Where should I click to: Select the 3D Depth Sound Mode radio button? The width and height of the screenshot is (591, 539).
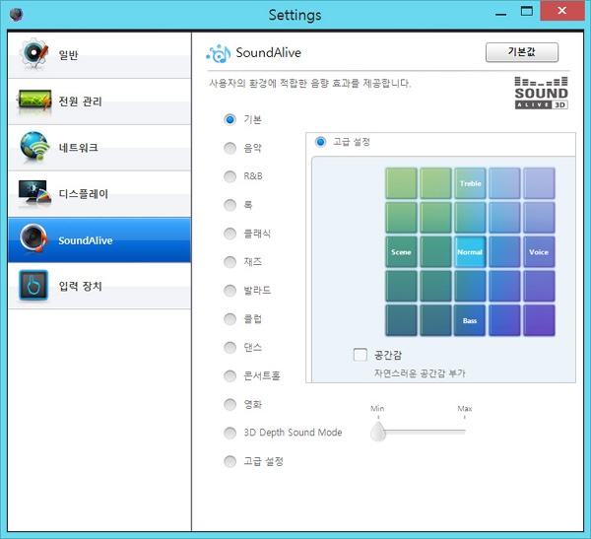point(230,433)
